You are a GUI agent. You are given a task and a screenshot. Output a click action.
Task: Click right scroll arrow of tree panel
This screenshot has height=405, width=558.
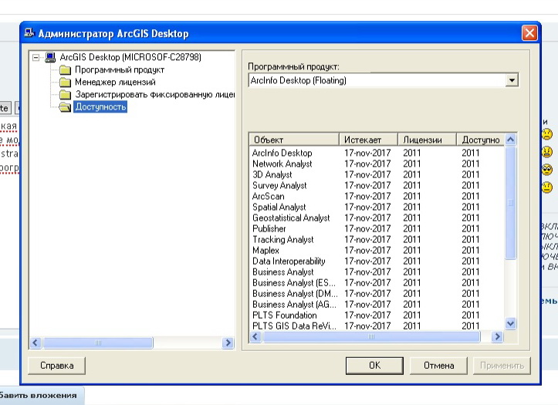(x=228, y=343)
